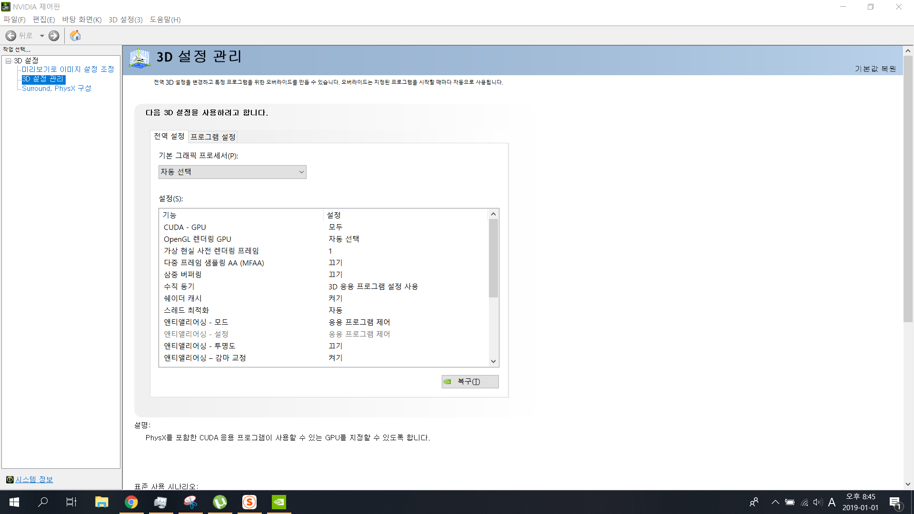
Task: Click settings list scroll-down arrow
Action: click(x=493, y=361)
